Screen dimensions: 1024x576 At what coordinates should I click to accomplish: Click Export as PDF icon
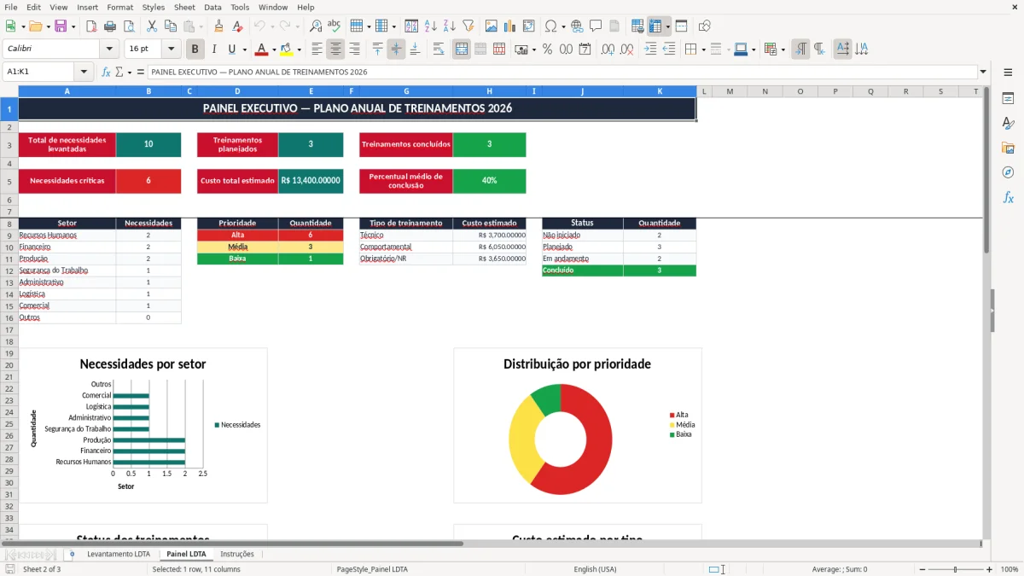click(x=91, y=26)
